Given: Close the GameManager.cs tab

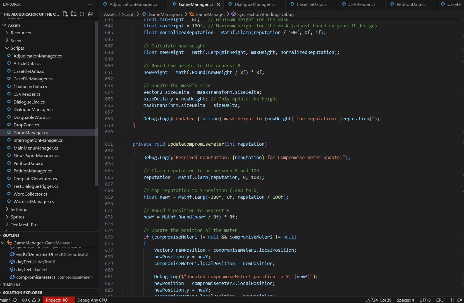Looking at the screenshot, I should click(218, 4).
